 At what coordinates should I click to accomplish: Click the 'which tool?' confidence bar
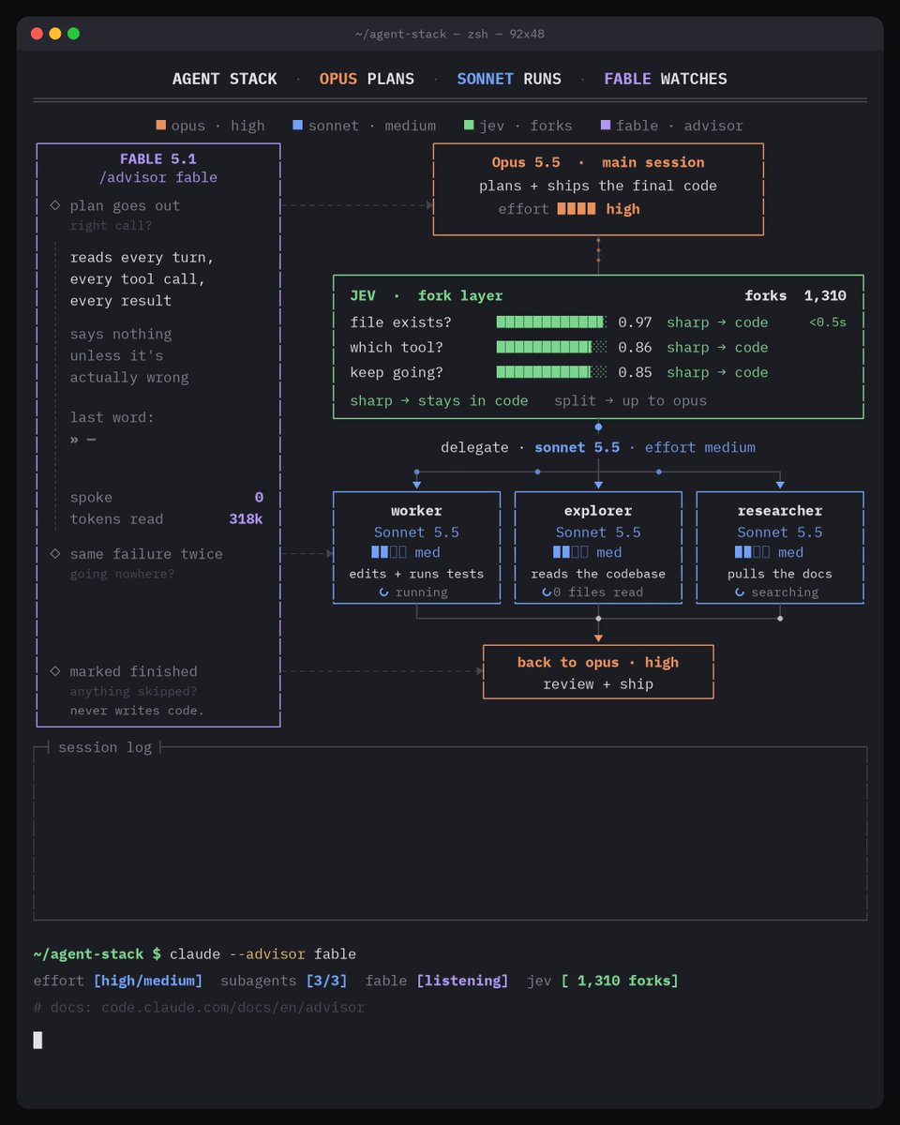coord(551,347)
